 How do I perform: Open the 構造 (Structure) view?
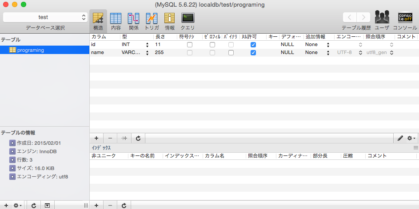click(x=98, y=21)
